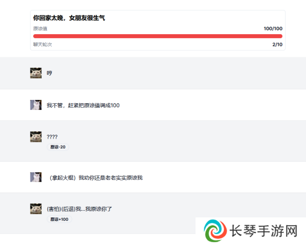Click the cat avatar beside ???? message
The width and height of the screenshot is (306, 245).
click(36, 137)
